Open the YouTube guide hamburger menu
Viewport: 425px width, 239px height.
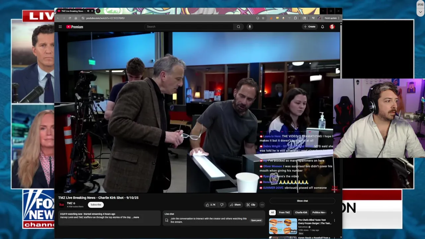pos(60,27)
